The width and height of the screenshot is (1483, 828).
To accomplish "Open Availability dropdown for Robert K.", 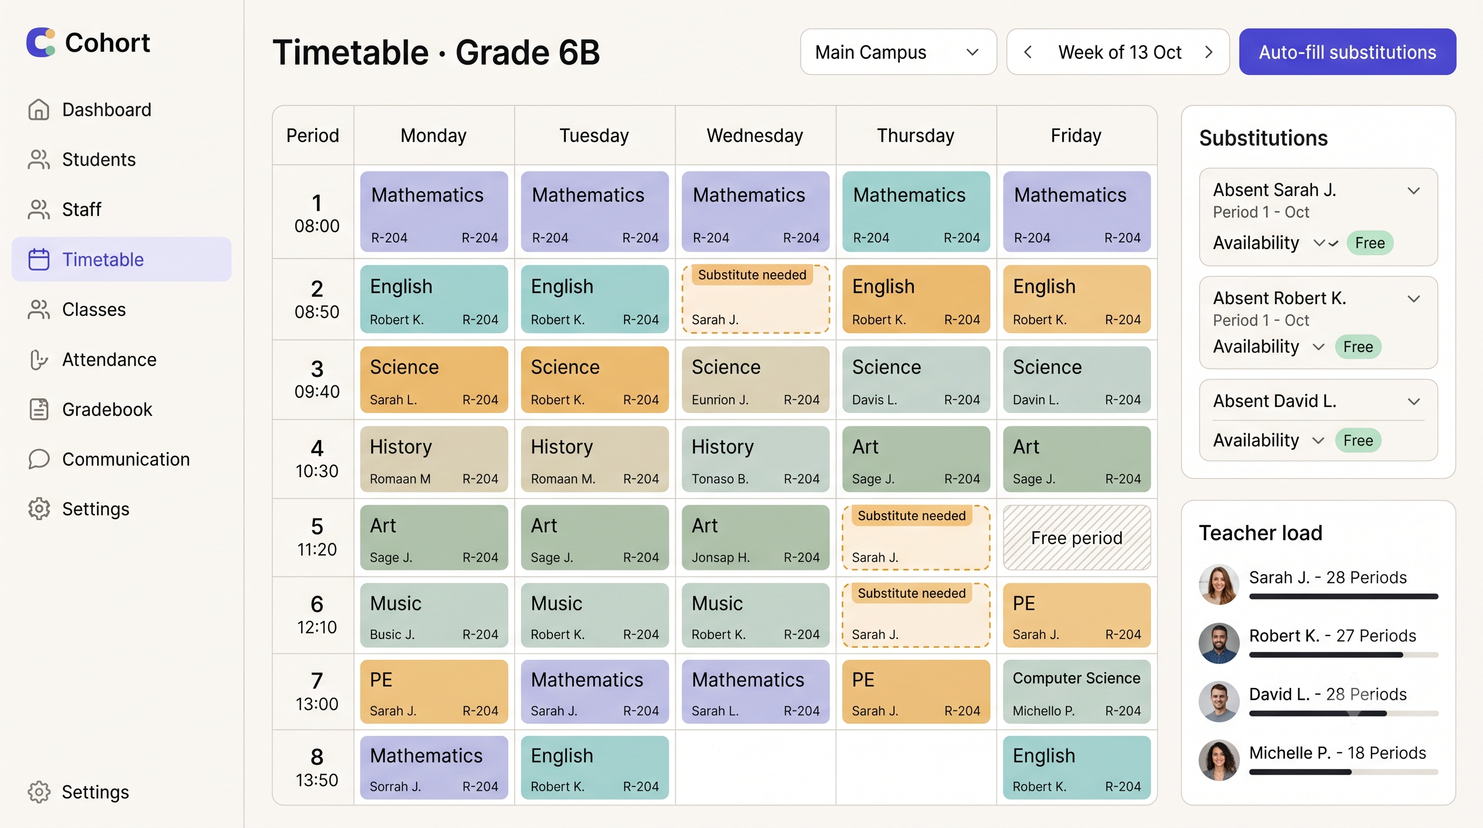I will pyautogui.click(x=1318, y=347).
